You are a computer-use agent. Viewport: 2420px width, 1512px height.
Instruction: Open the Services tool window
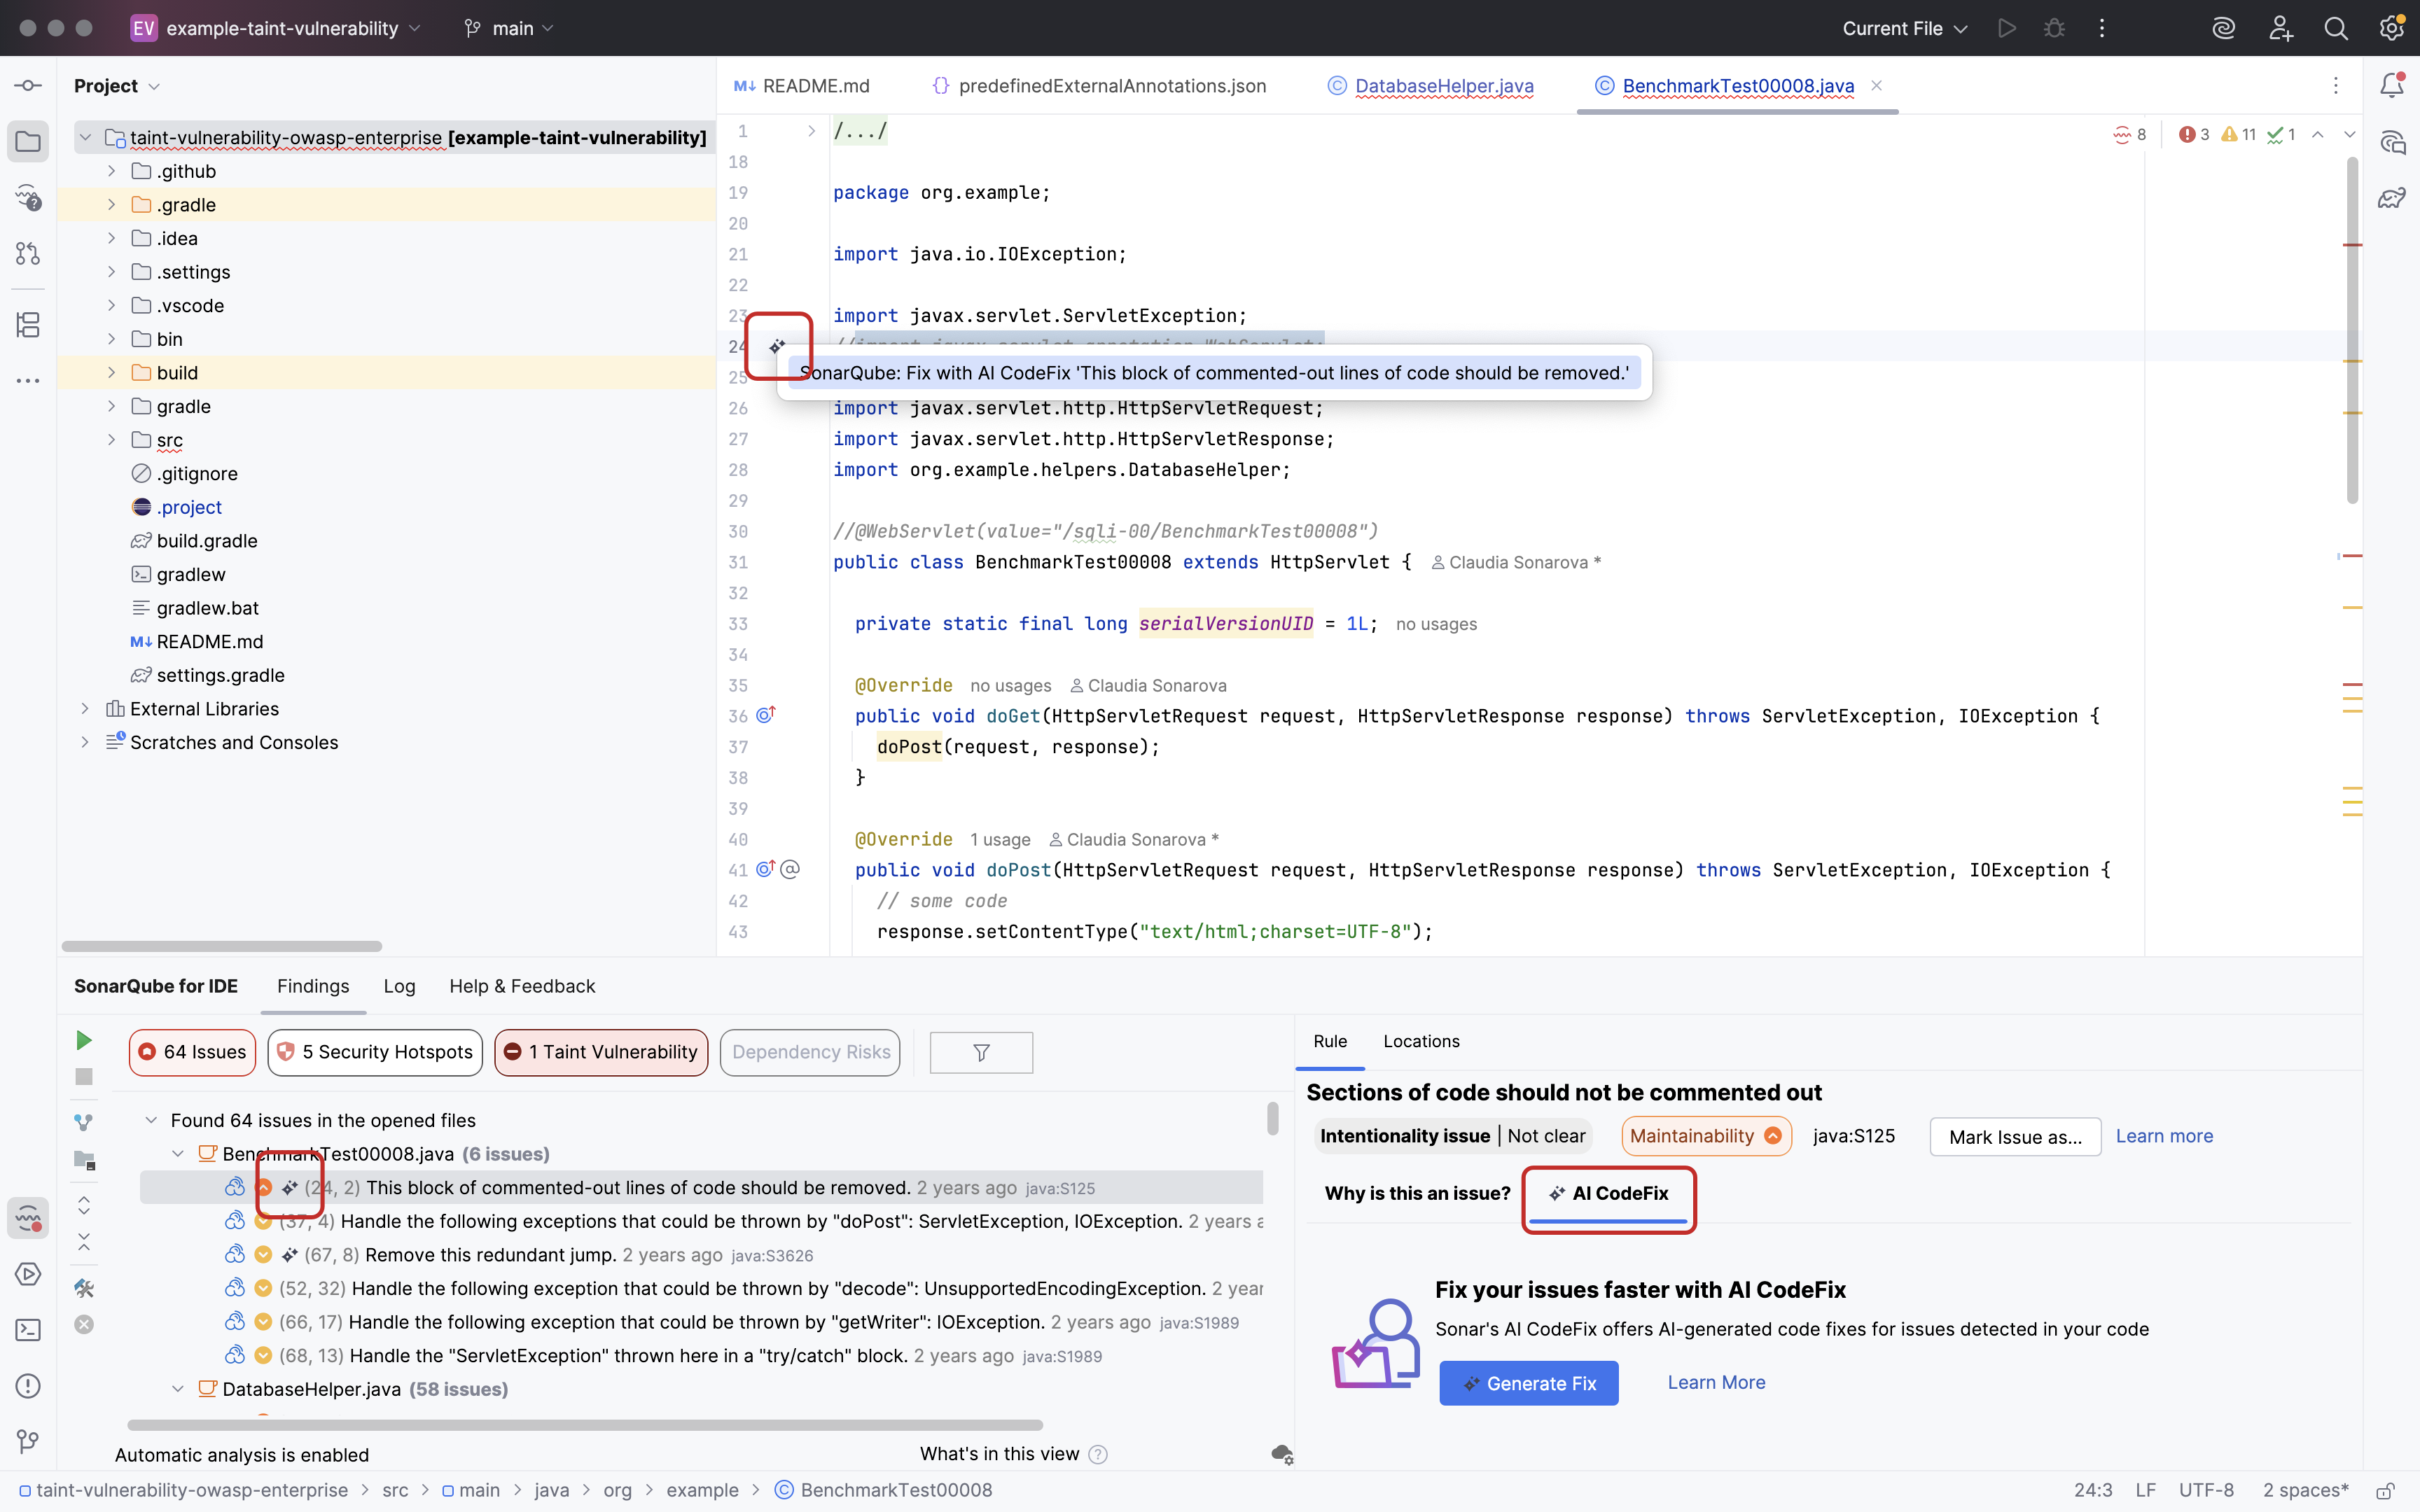[x=28, y=1274]
